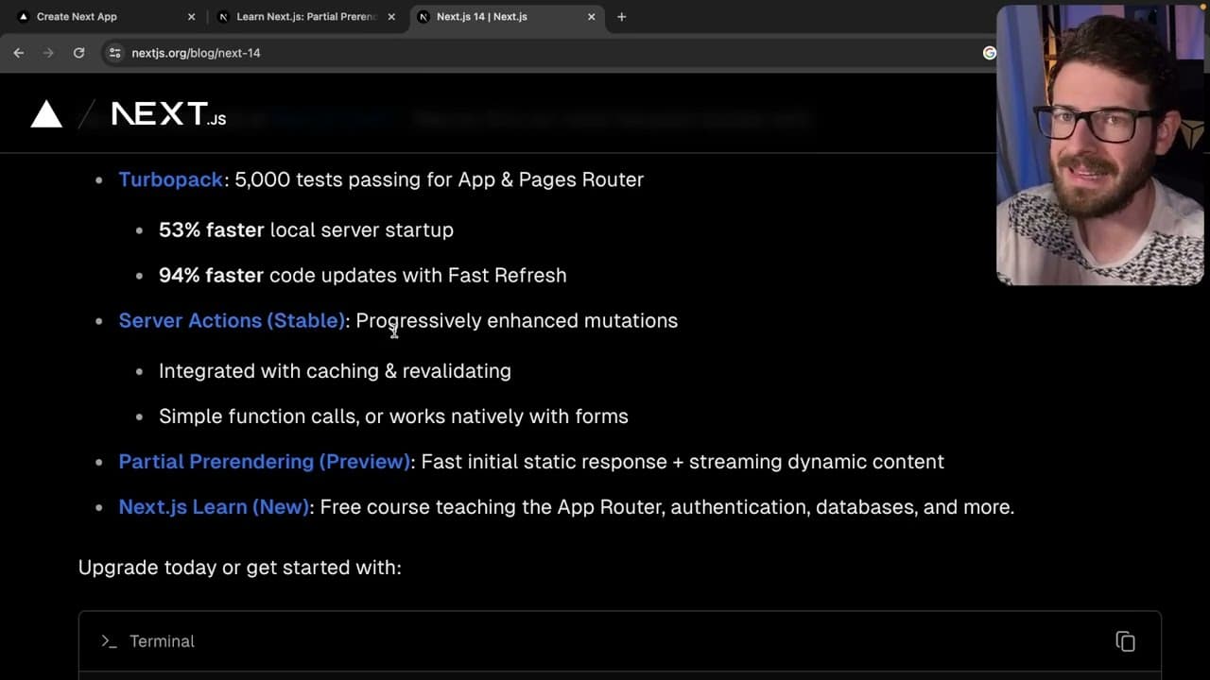Viewport: 1210px width, 680px height.
Task: Close the Next.js 14 tab
Action: pos(592,17)
